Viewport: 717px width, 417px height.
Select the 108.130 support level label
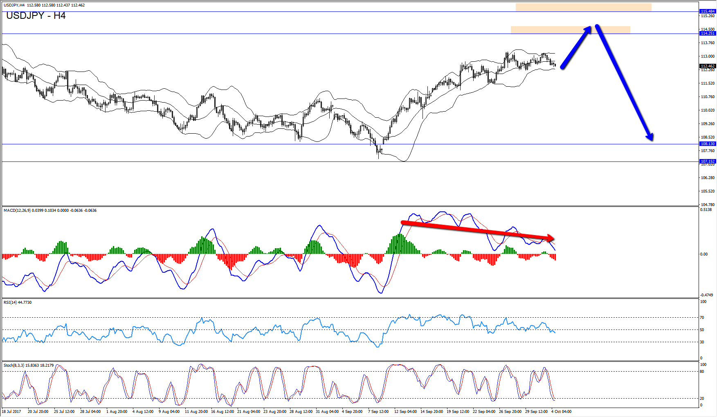coord(708,144)
